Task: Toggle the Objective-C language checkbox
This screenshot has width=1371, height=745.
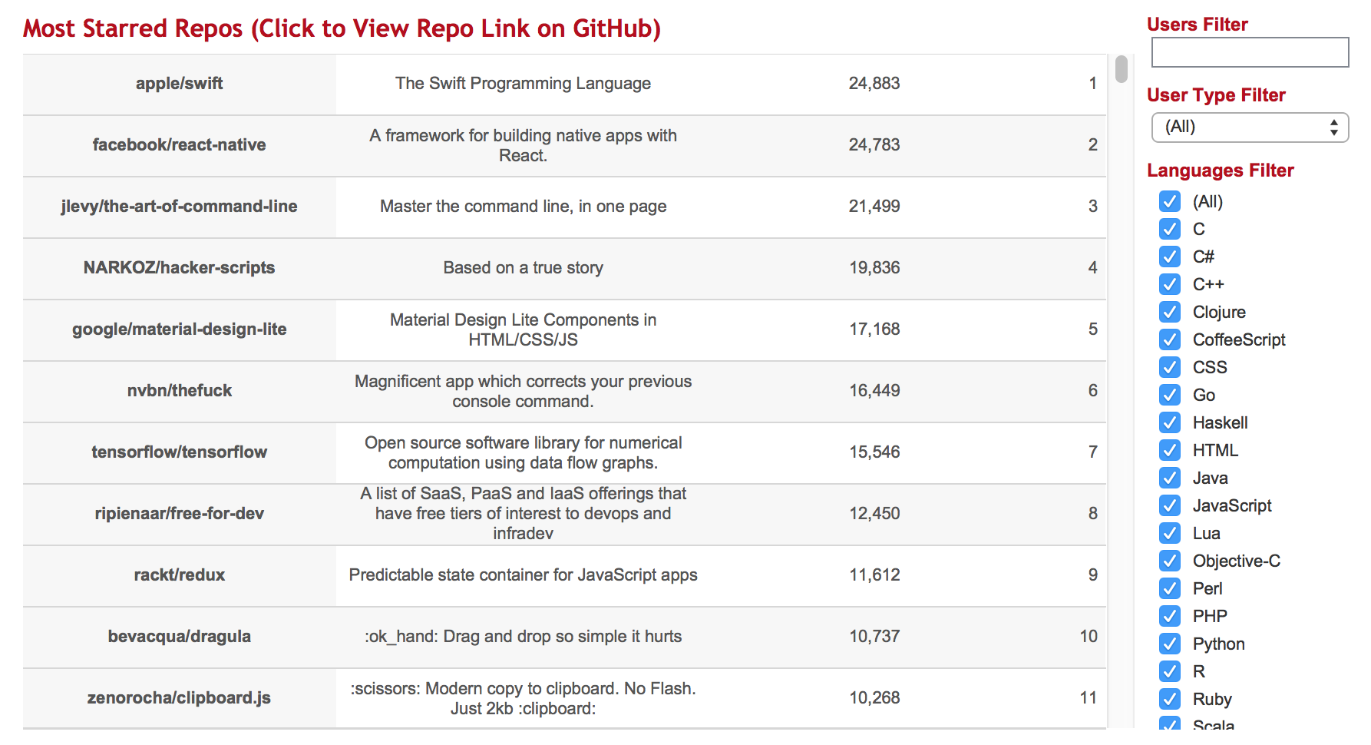Action: coord(1170,561)
